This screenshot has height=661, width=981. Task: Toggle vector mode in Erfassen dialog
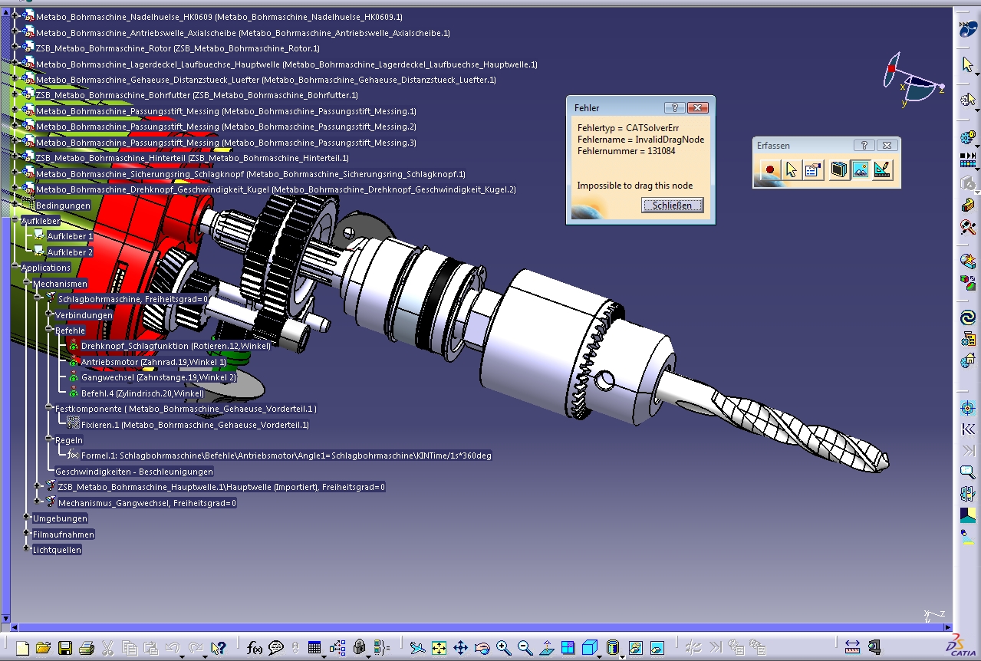(x=883, y=169)
